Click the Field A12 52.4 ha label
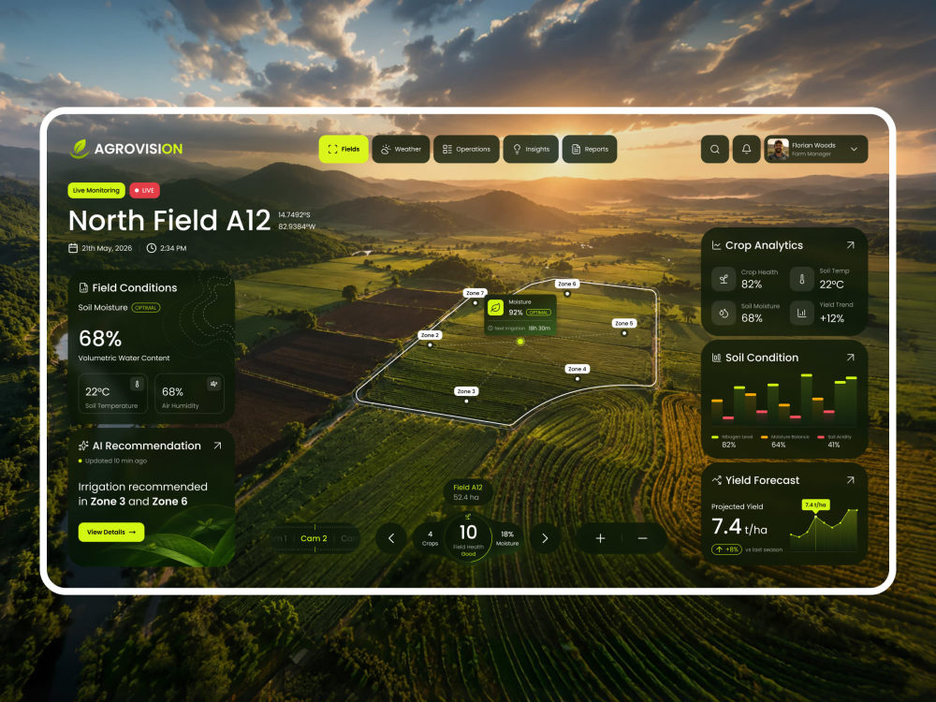936x702 pixels. [468, 492]
